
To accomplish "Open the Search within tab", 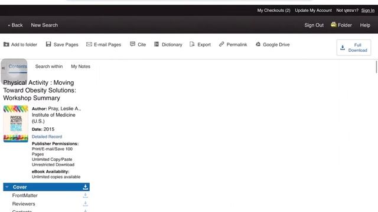I will click(x=49, y=67).
